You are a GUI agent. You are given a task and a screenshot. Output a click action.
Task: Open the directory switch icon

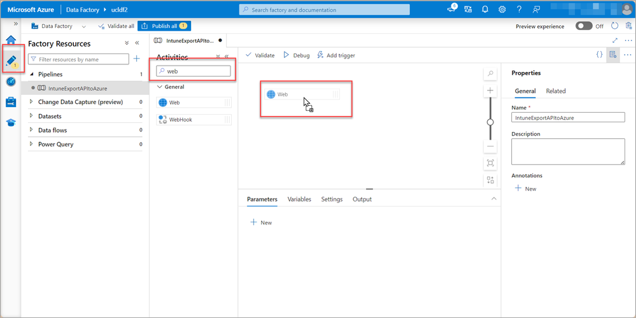click(x=468, y=10)
